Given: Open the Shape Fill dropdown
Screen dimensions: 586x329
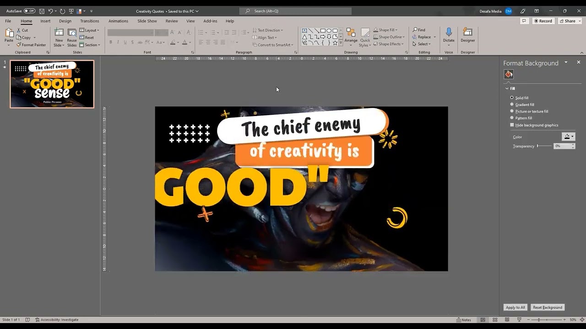Looking at the screenshot, I should pos(385,30).
